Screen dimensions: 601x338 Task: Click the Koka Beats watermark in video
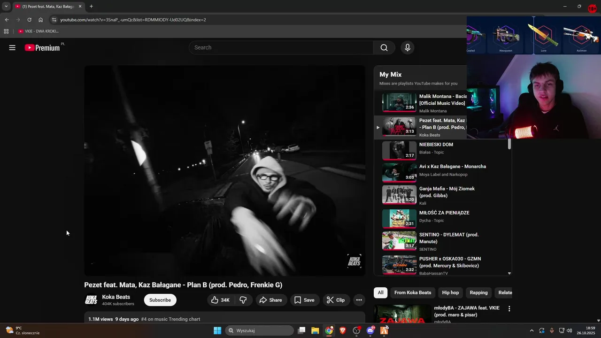pyautogui.click(x=354, y=261)
